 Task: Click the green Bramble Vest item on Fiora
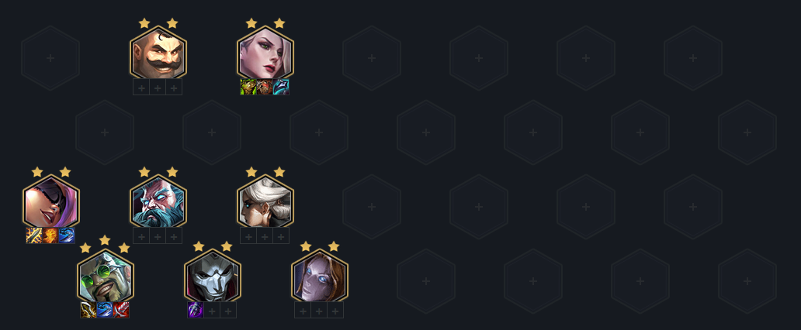coord(248,87)
